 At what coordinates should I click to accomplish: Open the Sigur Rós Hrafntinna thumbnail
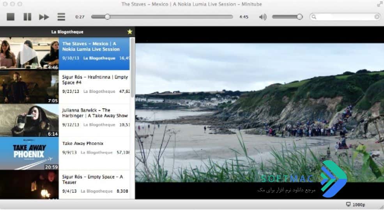[29, 87]
